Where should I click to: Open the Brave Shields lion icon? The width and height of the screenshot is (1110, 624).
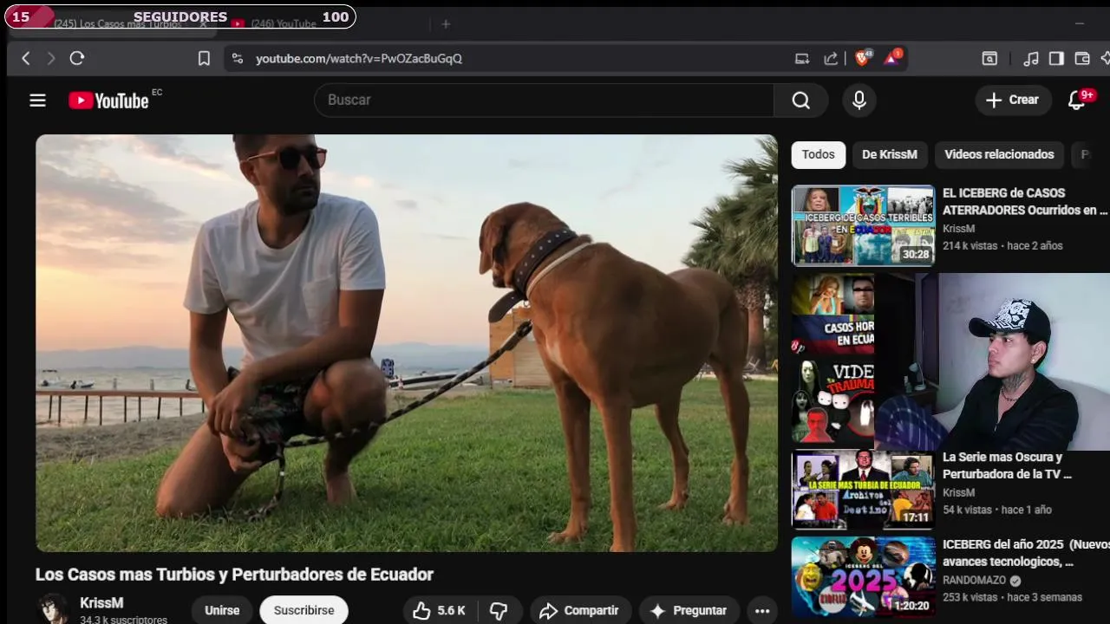point(863,58)
